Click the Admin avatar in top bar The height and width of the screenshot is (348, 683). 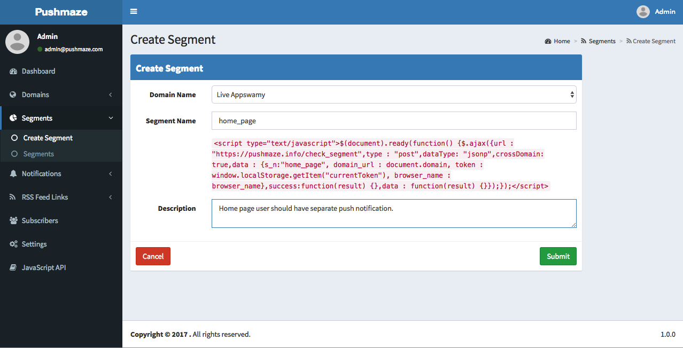click(643, 12)
